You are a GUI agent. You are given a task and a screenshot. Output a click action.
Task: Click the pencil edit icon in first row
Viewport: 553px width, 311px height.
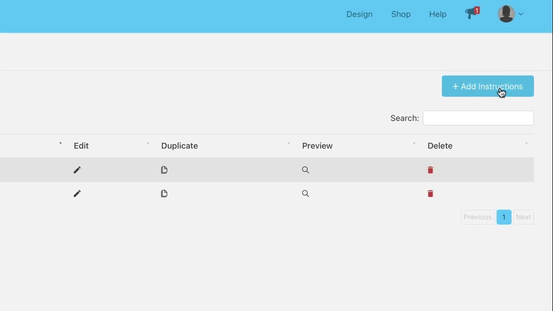point(77,170)
